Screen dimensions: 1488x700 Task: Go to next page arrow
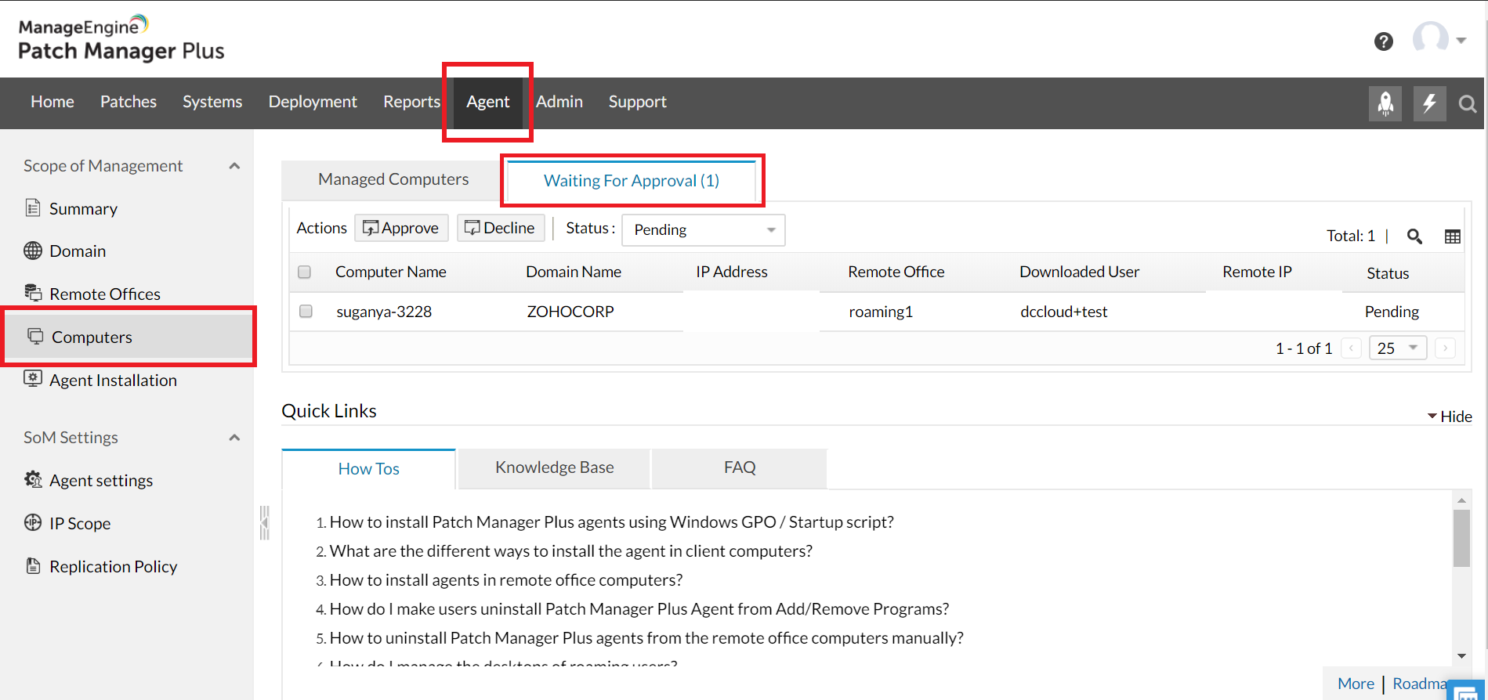pyautogui.click(x=1446, y=348)
